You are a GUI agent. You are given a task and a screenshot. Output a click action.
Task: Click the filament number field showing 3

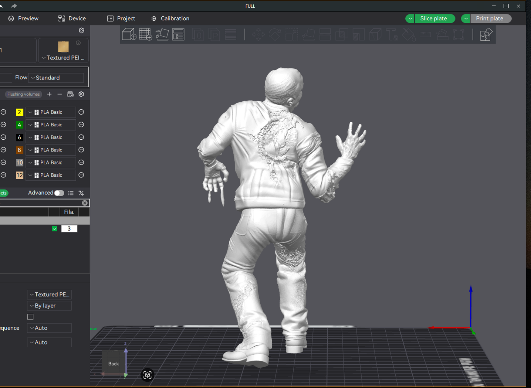pos(69,229)
